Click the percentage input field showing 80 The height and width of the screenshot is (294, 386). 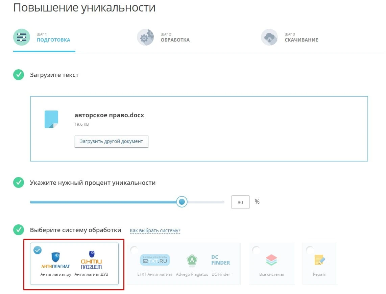[x=240, y=202]
